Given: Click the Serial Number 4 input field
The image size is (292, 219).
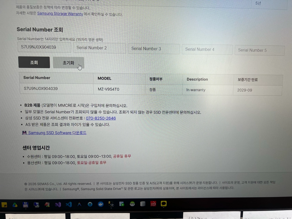Looking at the screenshot, I should [x=207, y=50].
